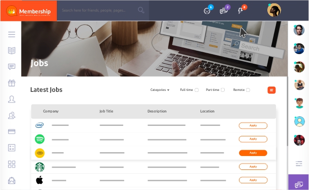Sort by the Job Title column header
The width and height of the screenshot is (309, 190).
[x=106, y=111]
